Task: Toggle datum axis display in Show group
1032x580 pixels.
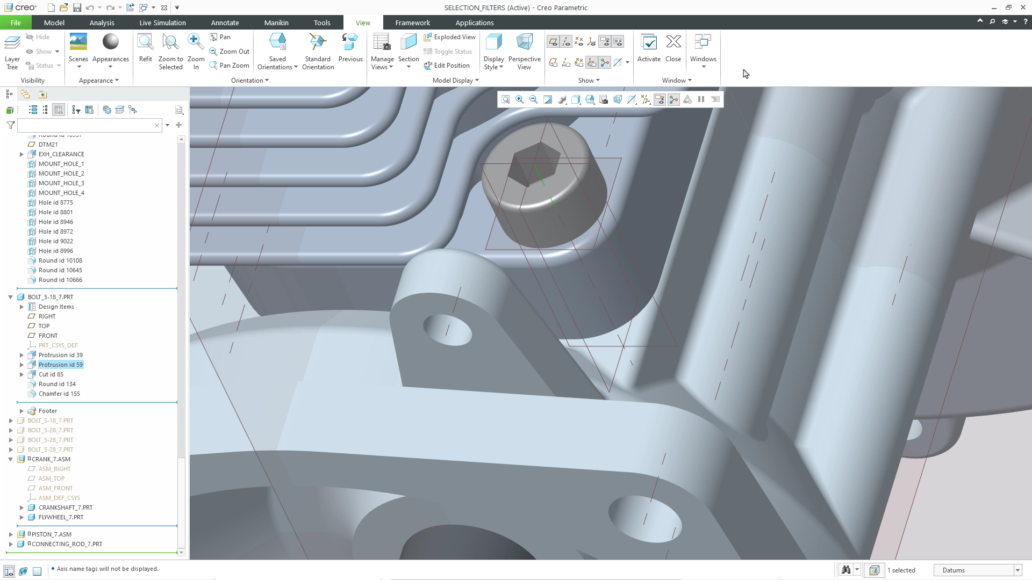Action: [565, 41]
